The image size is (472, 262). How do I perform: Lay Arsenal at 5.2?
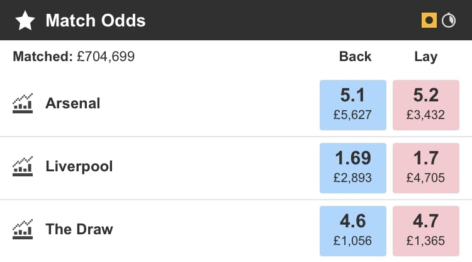[426, 104]
